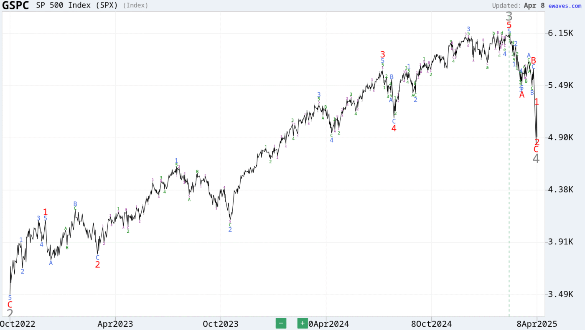
Task: Select the large gray wave 3 label
Action: [x=509, y=16]
